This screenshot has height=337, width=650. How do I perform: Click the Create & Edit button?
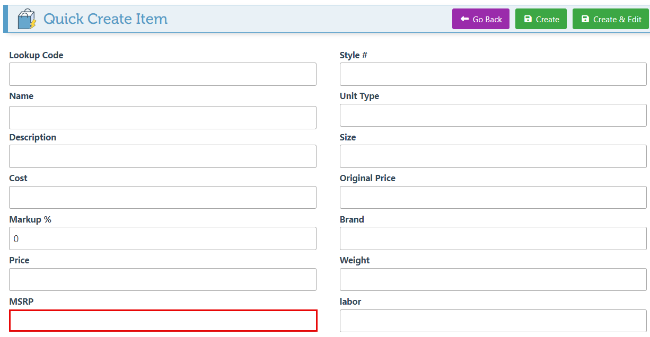611,19
